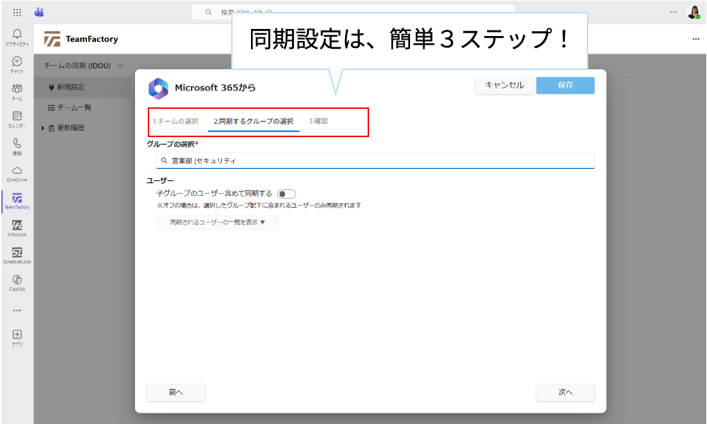This screenshot has height=424, width=707.
Task: Open the Activity icon in sidebar
Action: pyautogui.click(x=17, y=37)
